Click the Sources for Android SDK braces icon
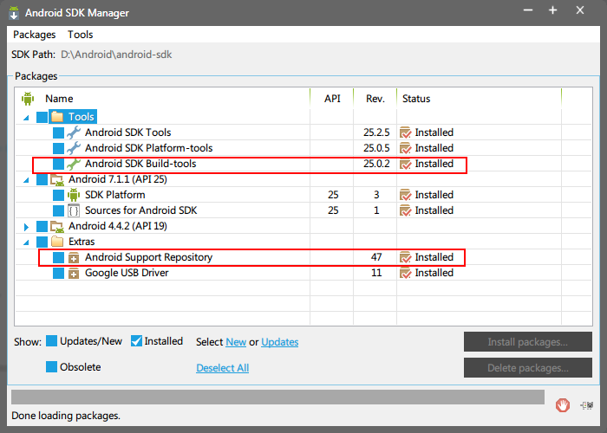607x433 pixels. [74, 210]
